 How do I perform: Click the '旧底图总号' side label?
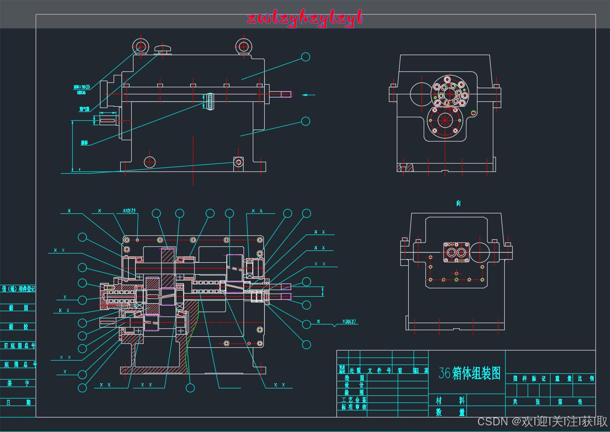(19, 346)
